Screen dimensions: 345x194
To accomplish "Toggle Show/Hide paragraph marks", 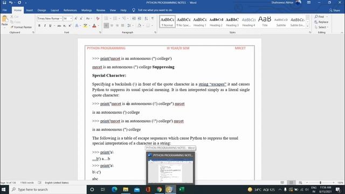I will (153, 18).
